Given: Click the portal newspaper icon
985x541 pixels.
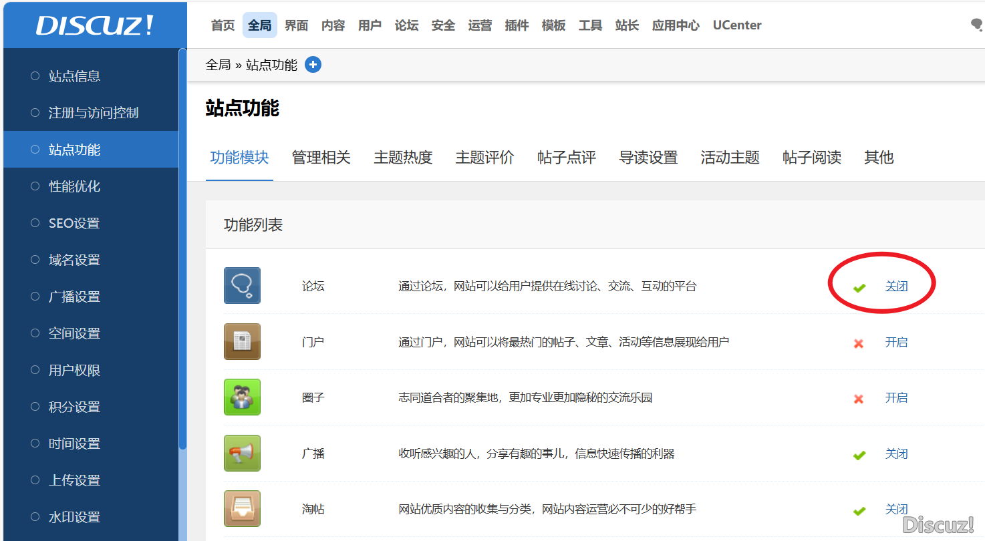Looking at the screenshot, I should [242, 342].
